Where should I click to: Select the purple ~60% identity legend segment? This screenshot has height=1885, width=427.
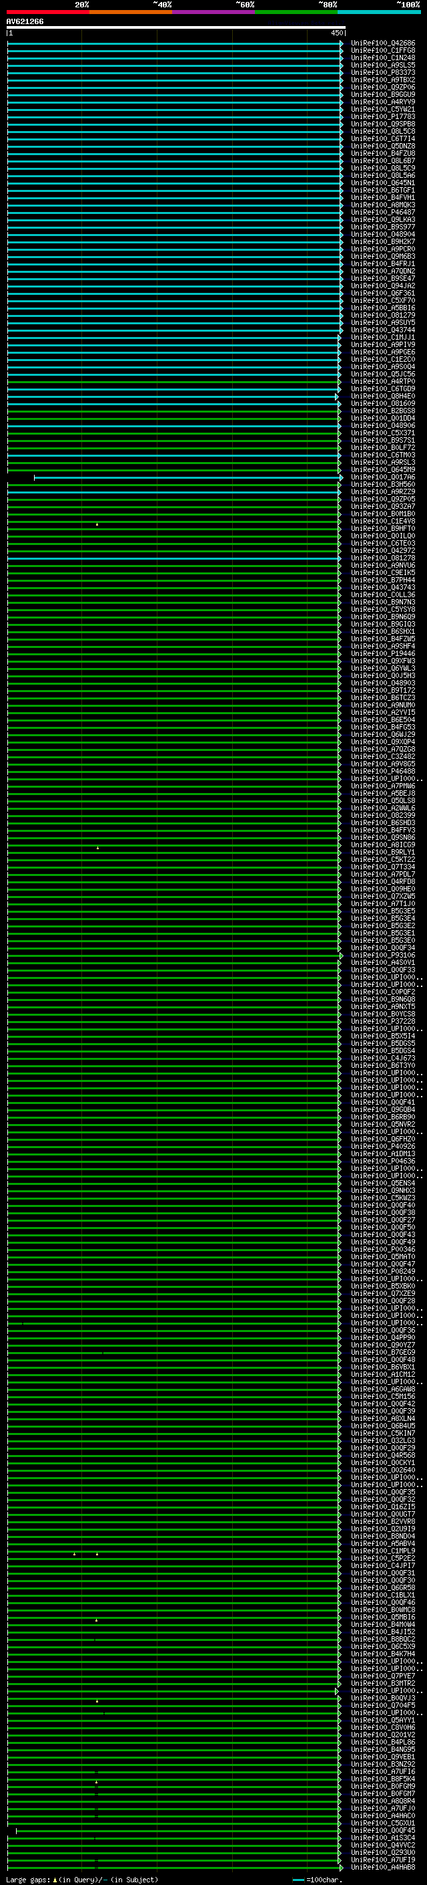[213, 12]
